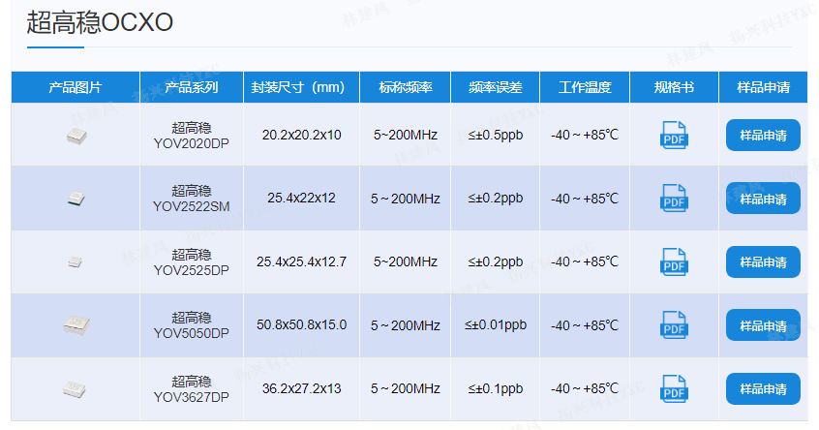Click the 产品系列 column header

tap(192, 87)
